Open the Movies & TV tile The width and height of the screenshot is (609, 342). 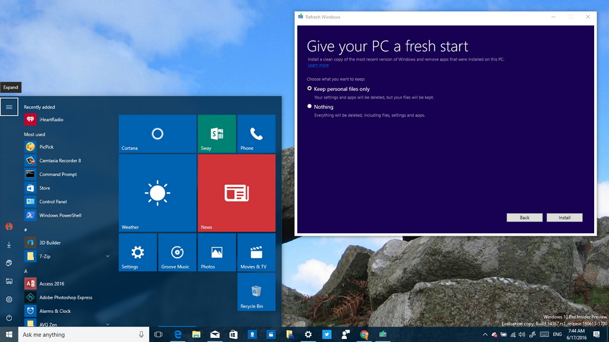[256, 252]
